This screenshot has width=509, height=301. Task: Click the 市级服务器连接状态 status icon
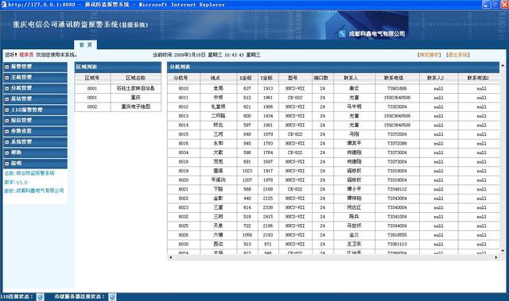(x=112, y=296)
